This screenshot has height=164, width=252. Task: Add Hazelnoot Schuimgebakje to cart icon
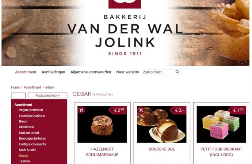point(81,110)
